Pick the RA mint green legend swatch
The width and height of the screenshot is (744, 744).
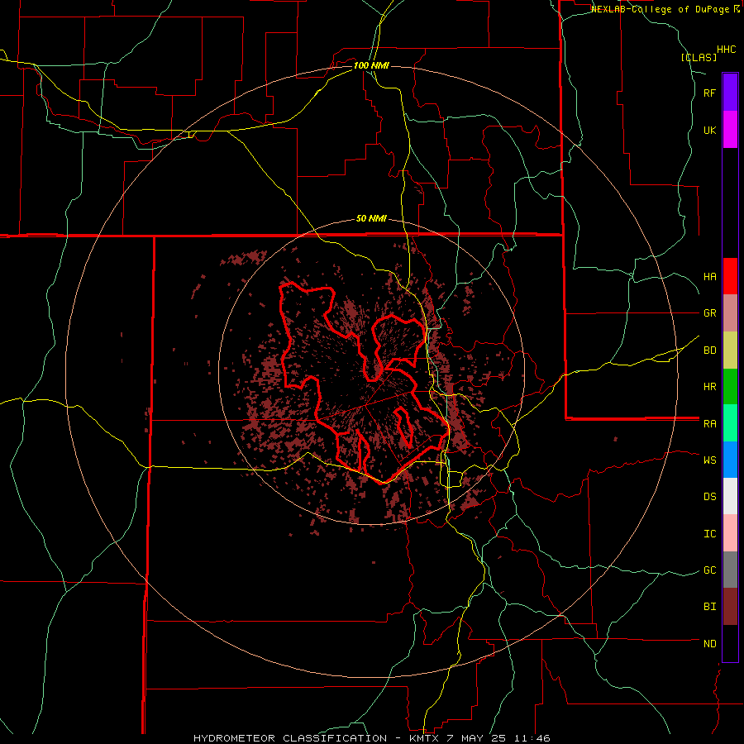730,423
